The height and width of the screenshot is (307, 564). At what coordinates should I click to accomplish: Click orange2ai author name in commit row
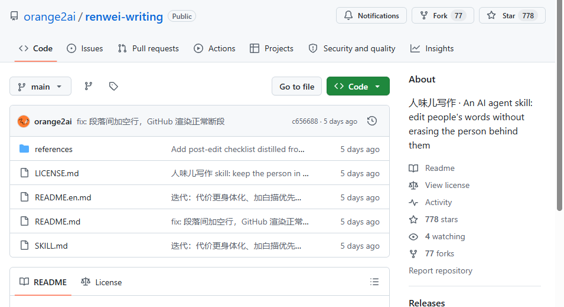(x=53, y=121)
